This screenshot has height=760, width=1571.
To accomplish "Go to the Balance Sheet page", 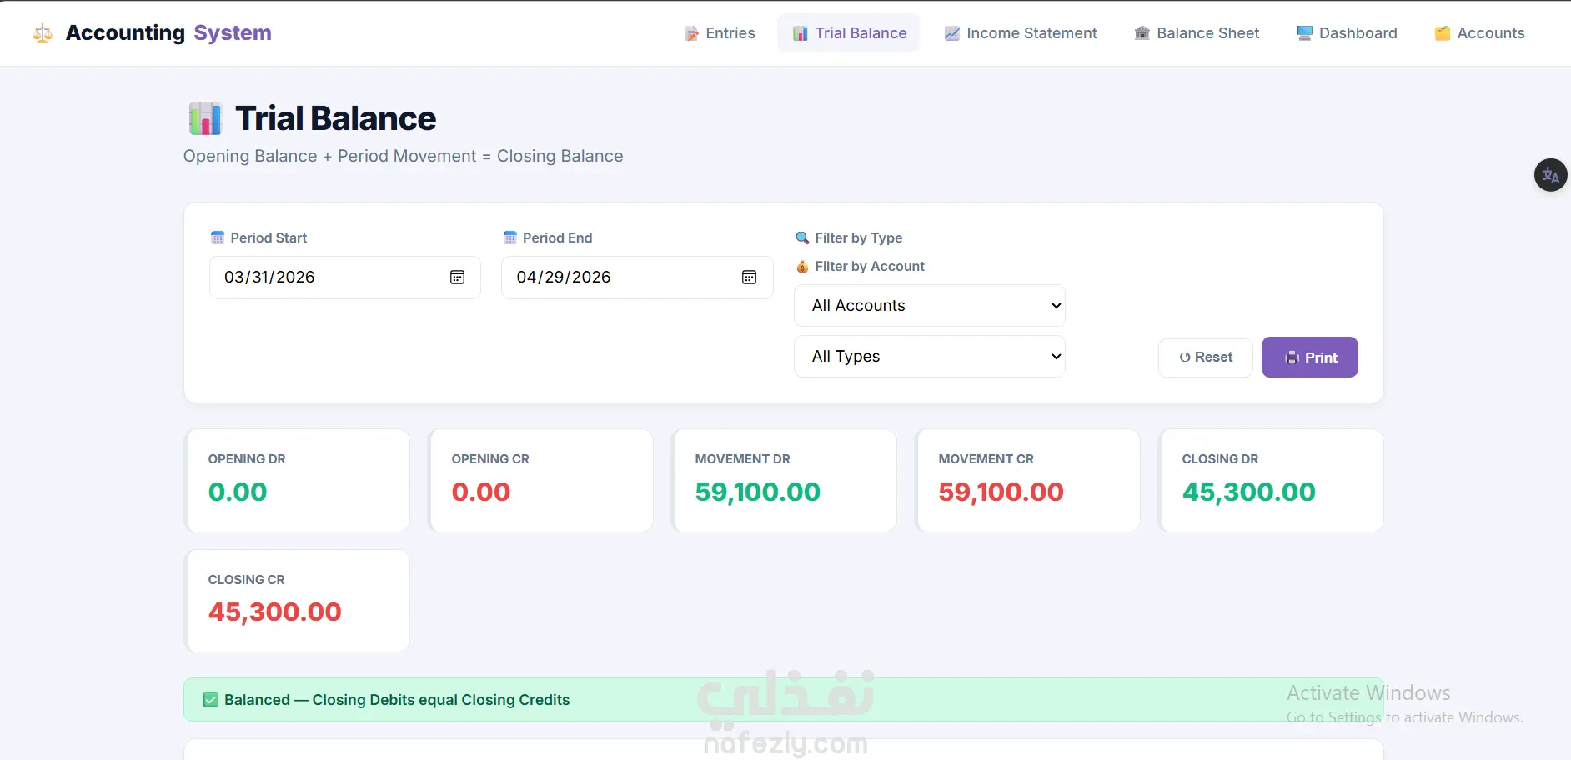I will point(1197,33).
